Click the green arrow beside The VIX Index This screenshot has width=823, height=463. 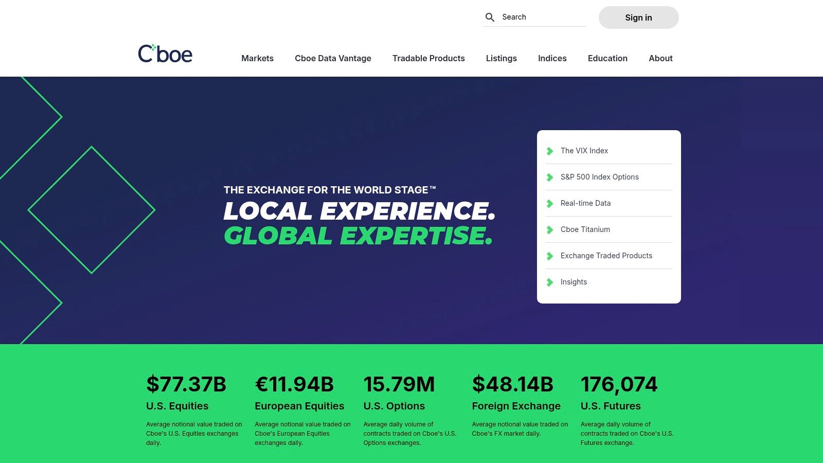(550, 151)
